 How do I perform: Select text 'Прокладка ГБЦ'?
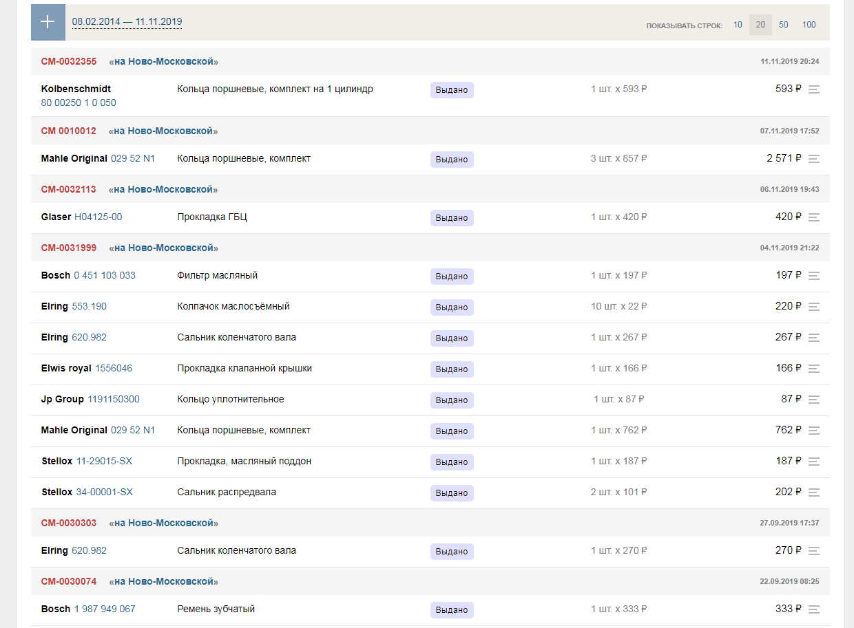coord(212,217)
